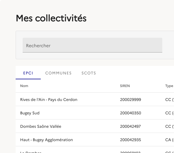
Task: Click SIREN number 200029999
Action: coord(130,100)
